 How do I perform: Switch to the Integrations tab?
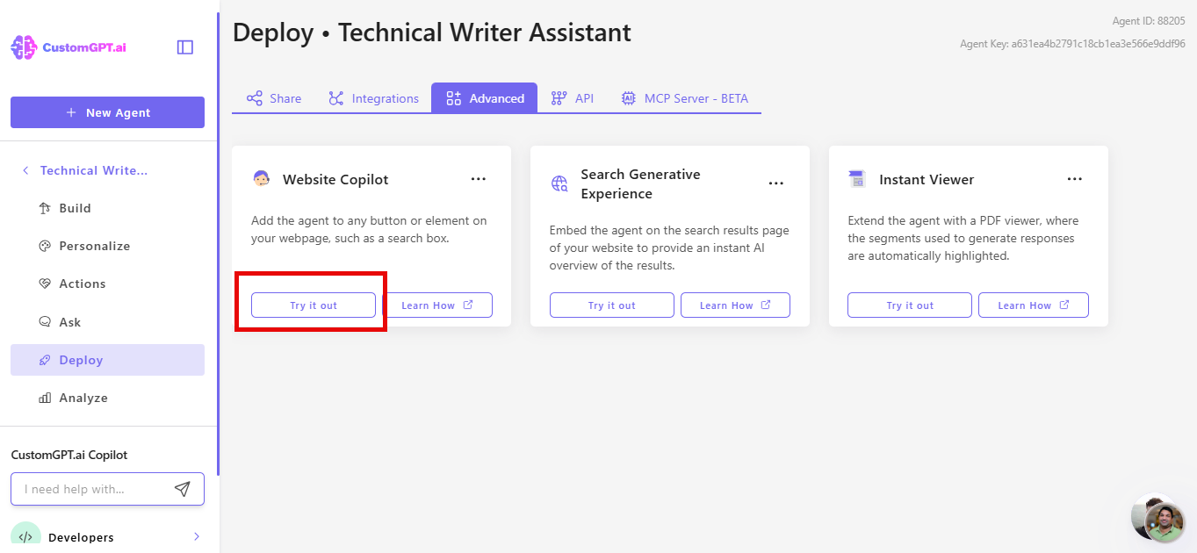(x=373, y=98)
